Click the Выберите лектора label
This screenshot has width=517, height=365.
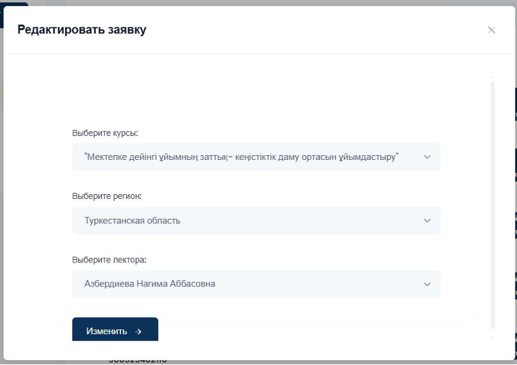pos(109,260)
